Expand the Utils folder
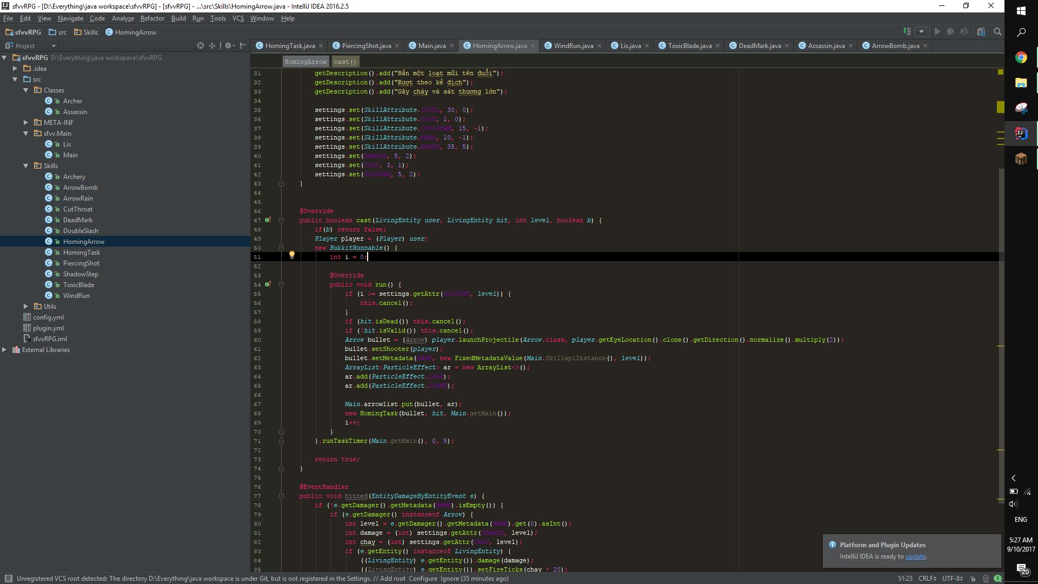 click(25, 307)
